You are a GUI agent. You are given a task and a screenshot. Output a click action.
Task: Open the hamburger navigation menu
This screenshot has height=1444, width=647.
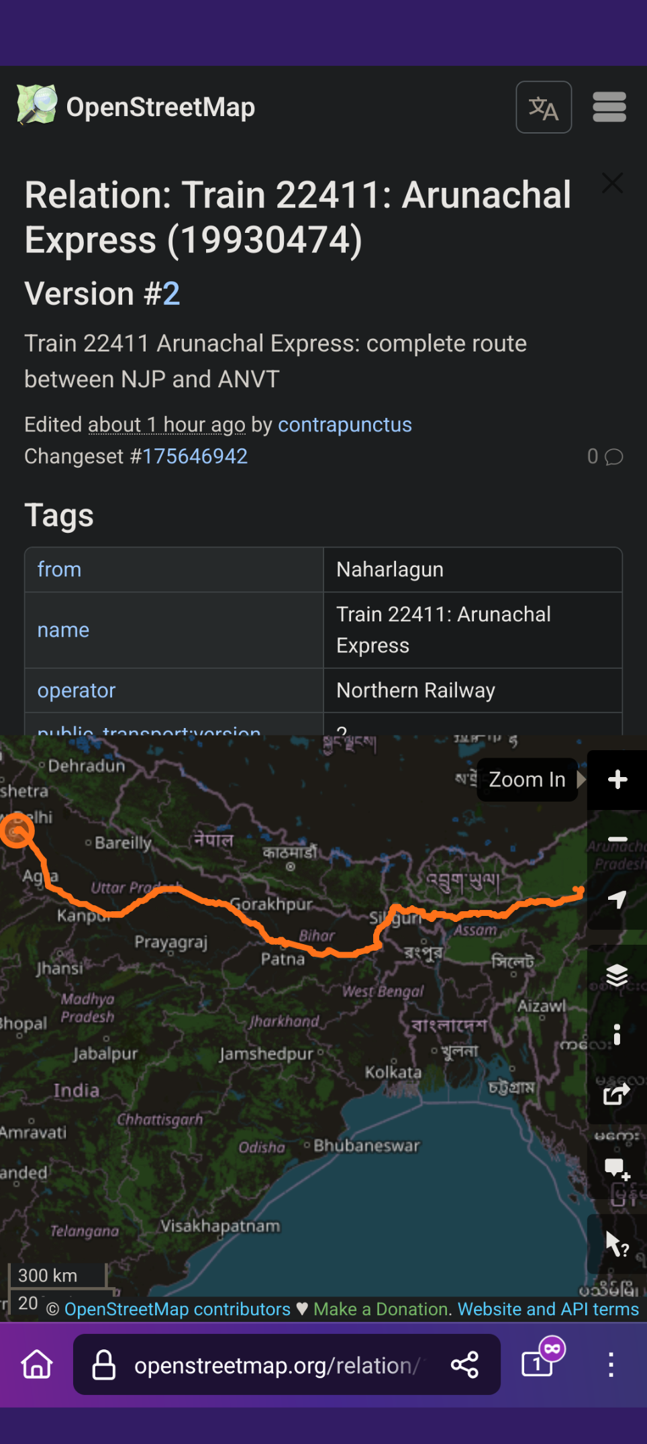pos(609,106)
